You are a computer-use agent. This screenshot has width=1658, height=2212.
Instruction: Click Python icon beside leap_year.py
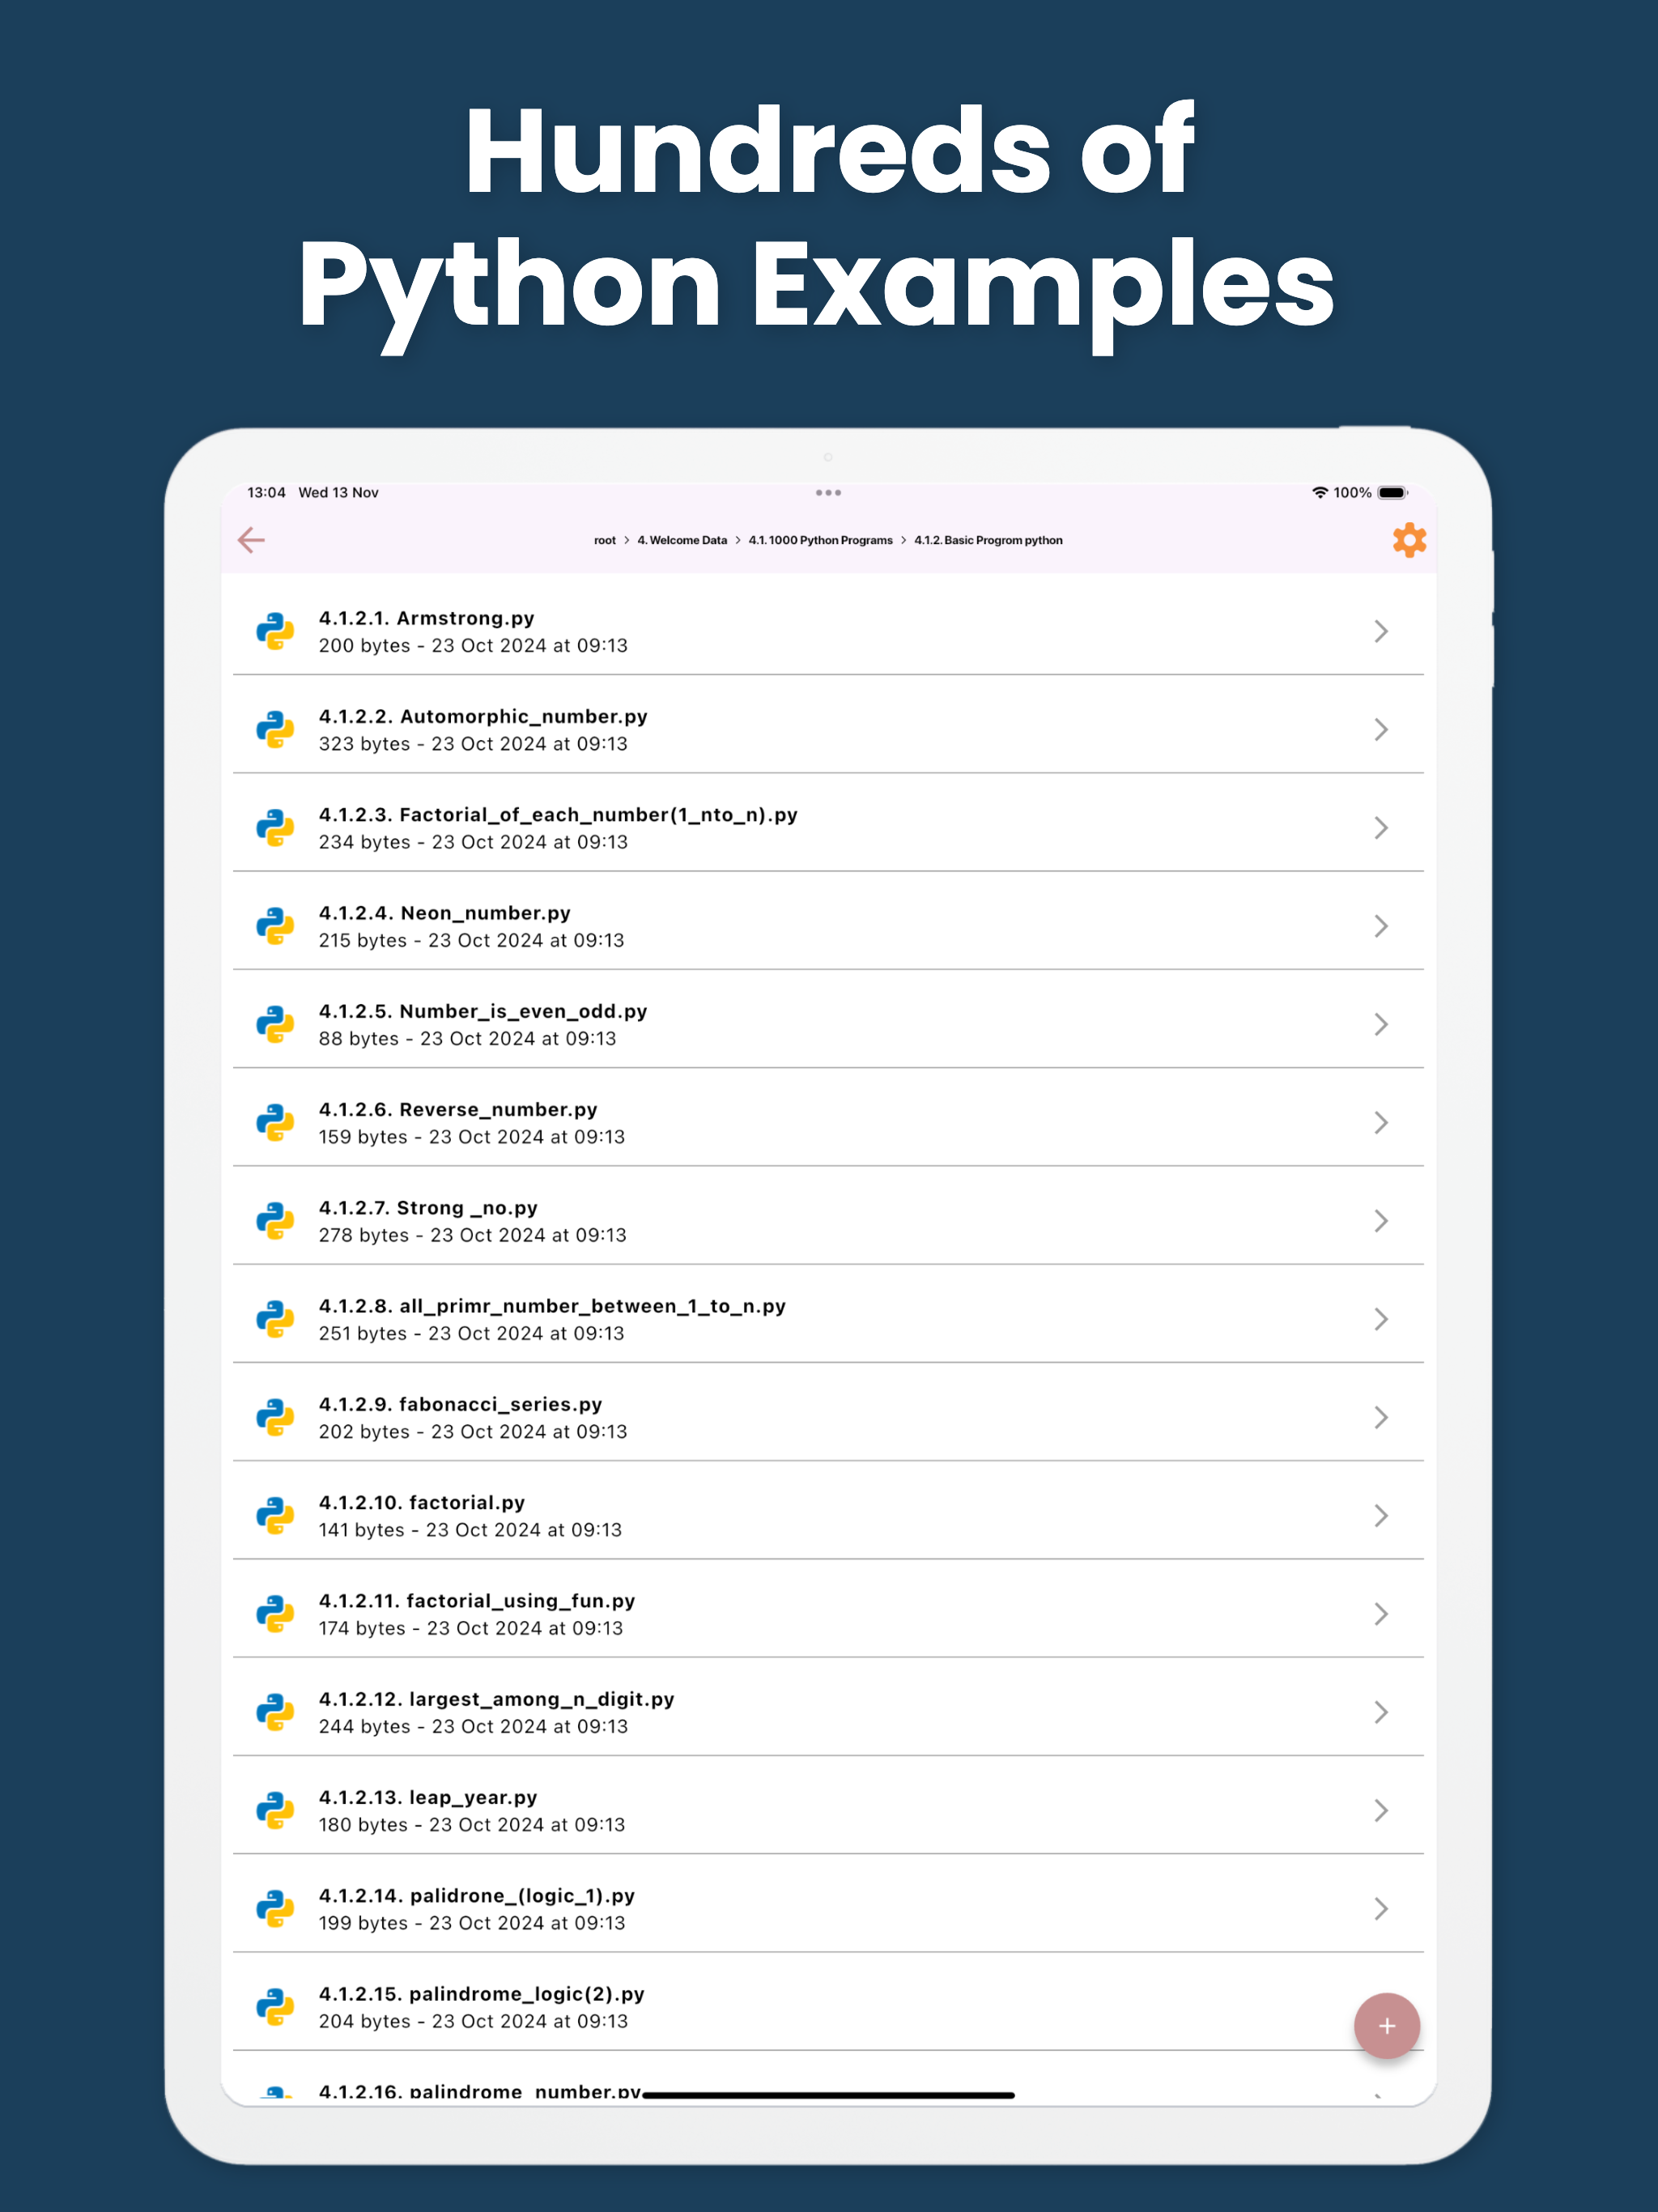[275, 1811]
